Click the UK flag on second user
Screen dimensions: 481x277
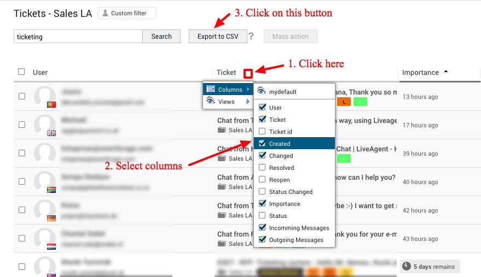pos(51,133)
